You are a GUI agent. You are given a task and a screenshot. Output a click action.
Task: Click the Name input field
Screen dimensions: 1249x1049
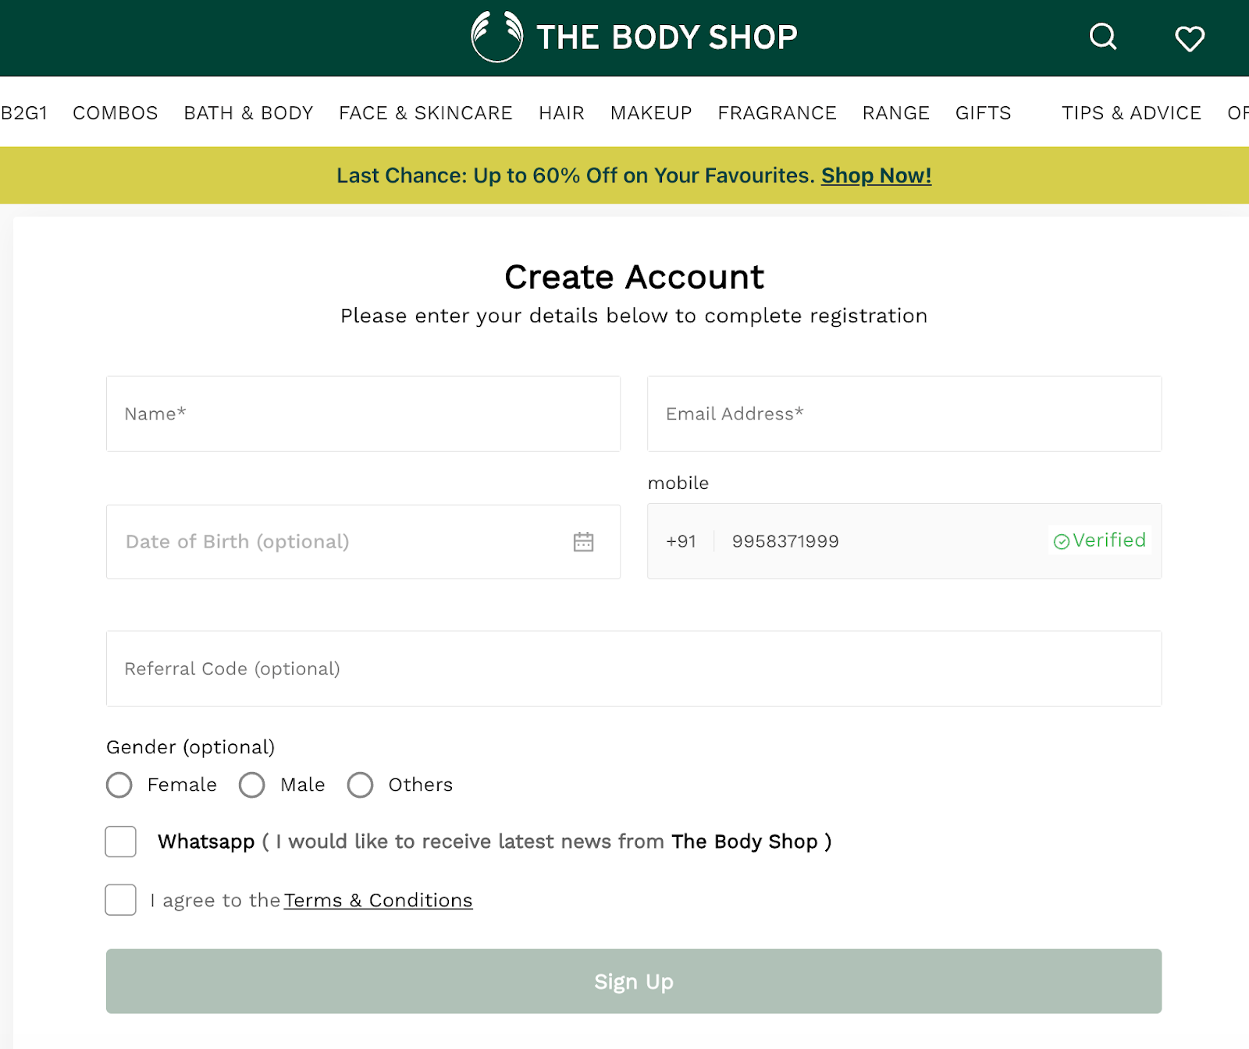[x=363, y=413]
